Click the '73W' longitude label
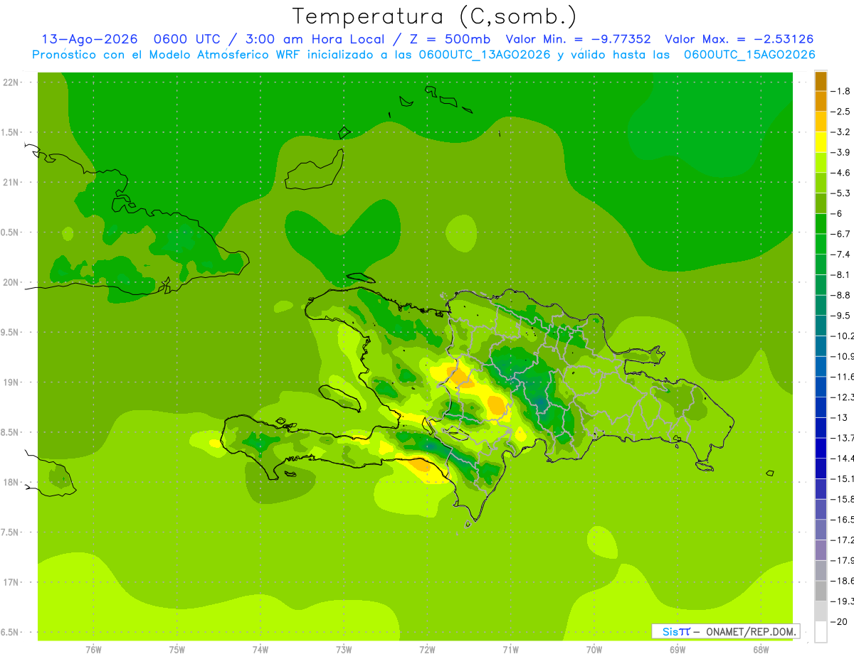This screenshot has width=854, height=659. 344,650
